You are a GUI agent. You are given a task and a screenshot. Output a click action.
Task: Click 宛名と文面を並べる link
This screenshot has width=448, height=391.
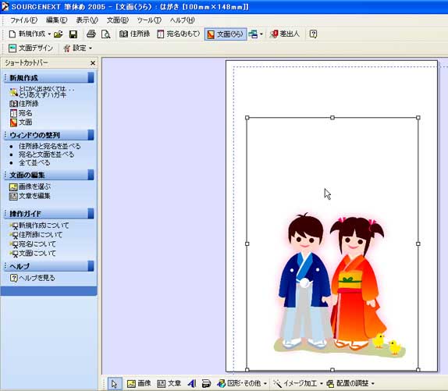click(46, 155)
